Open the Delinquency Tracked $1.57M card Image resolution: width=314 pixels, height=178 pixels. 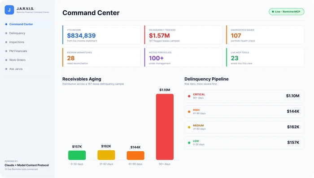click(x=183, y=35)
